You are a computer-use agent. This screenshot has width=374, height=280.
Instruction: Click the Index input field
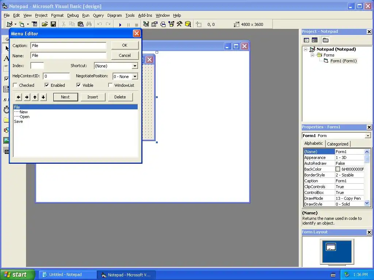pos(37,66)
